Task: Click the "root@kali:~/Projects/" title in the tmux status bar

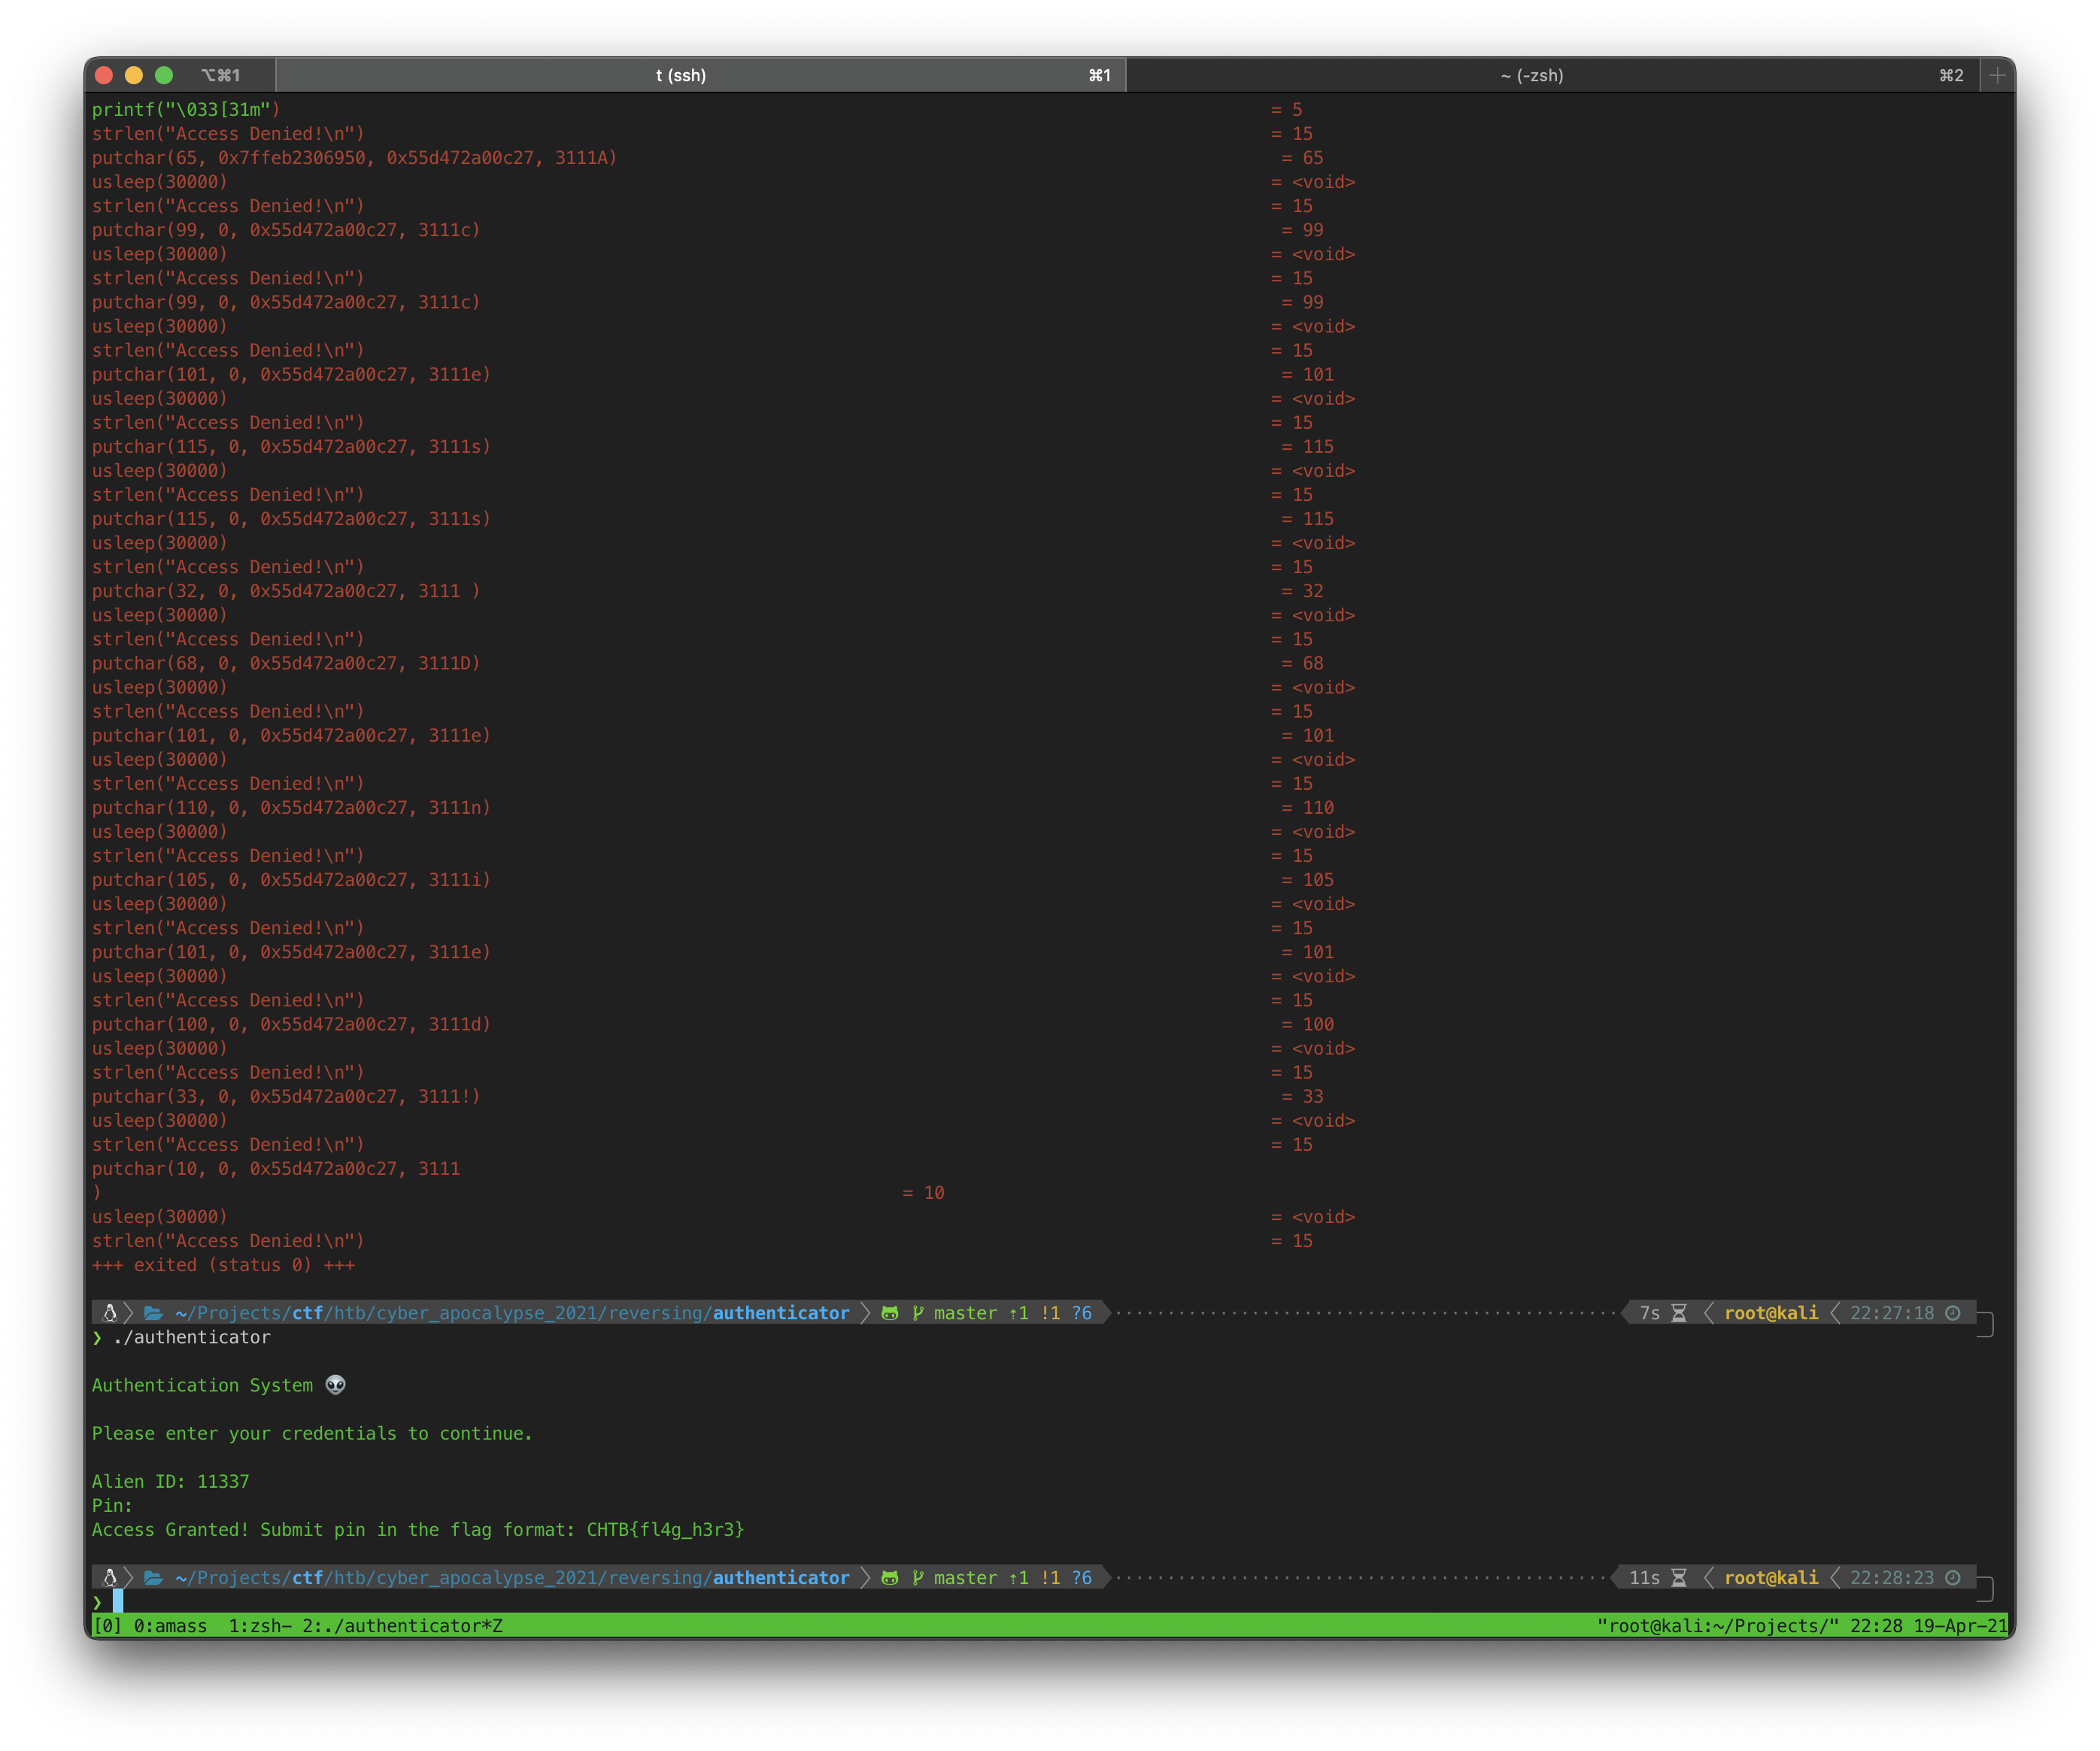Action: coord(1717,1626)
